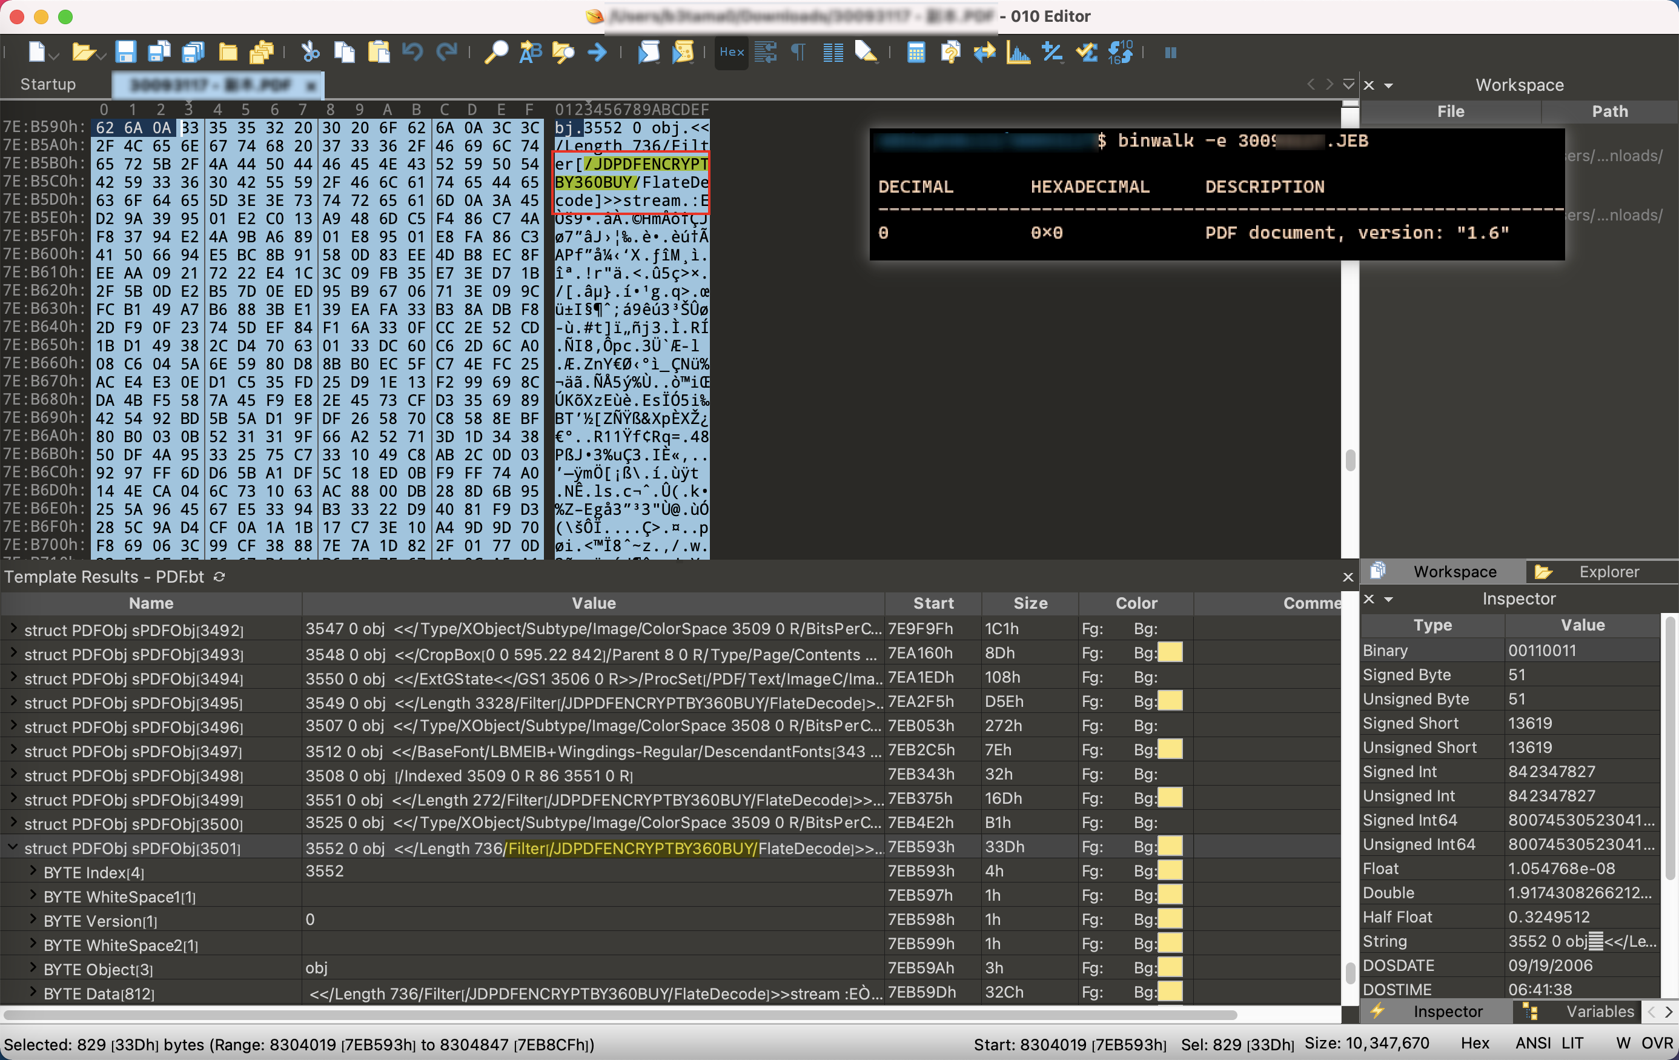Open the Histogram tool
The height and width of the screenshot is (1060, 1679).
pyautogui.click(x=1018, y=52)
